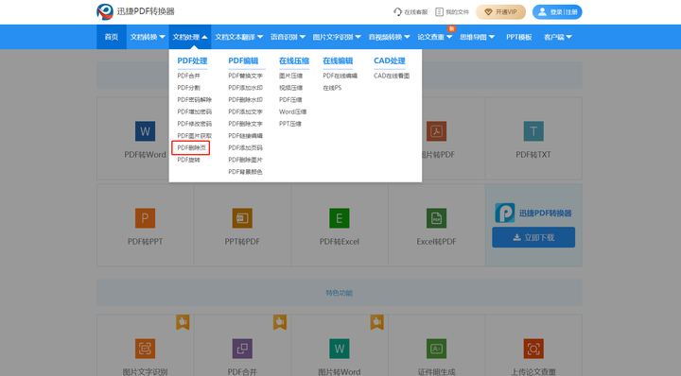Choose PDF删除文字 from the menu
681x376 pixels.
click(245, 124)
